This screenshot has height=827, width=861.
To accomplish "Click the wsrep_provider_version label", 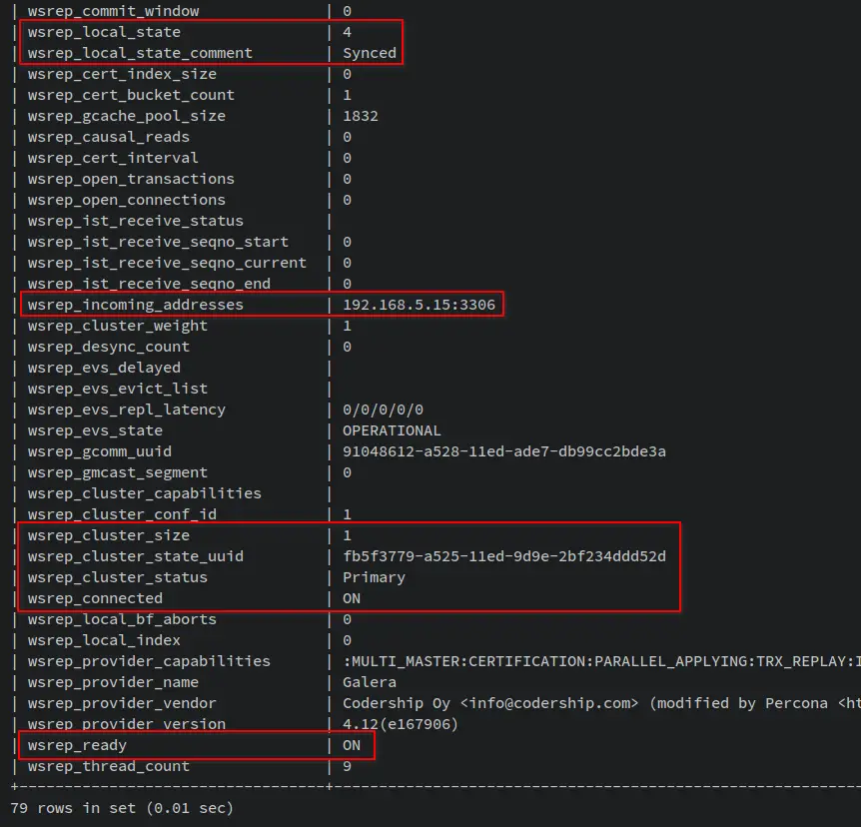I will pyautogui.click(x=126, y=724).
